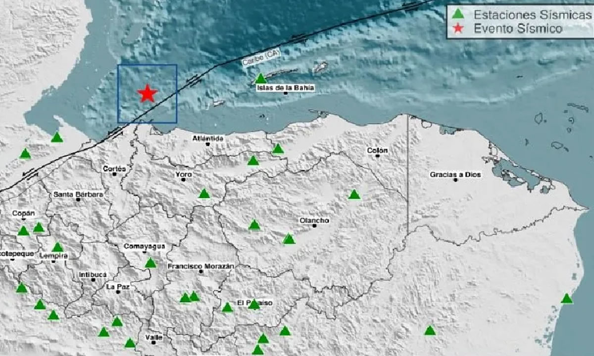
Task: Select the seismic station on the far east coast
Action: pos(567,299)
